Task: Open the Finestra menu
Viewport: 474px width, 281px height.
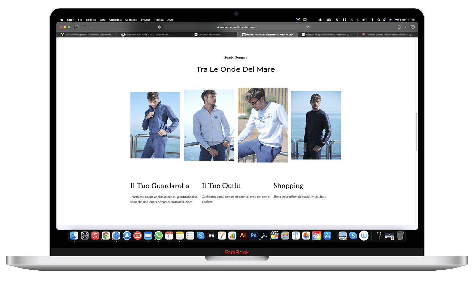Action: coord(159,20)
